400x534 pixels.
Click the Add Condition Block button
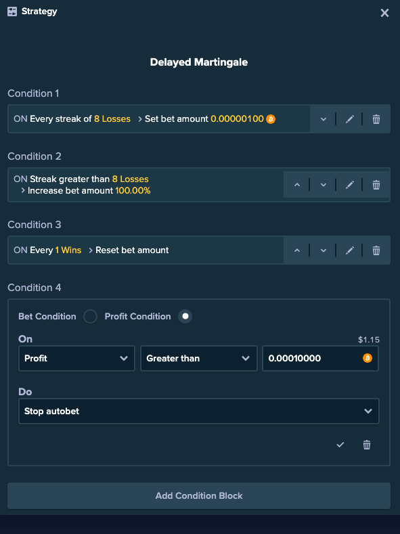pos(199,495)
